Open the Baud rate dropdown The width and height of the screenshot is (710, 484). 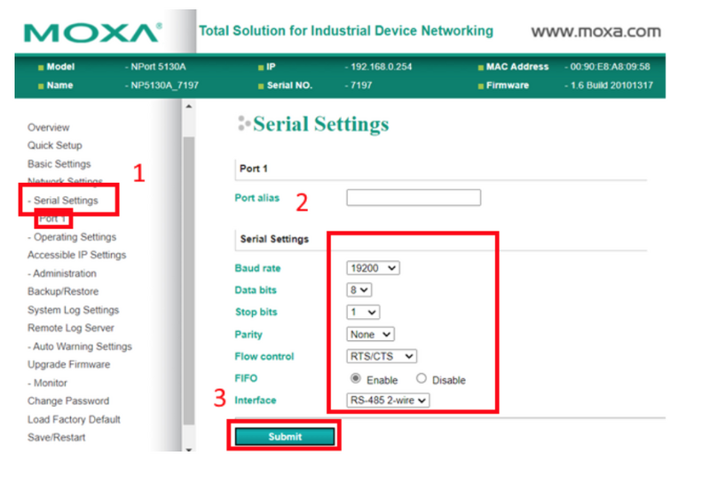click(373, 268)
